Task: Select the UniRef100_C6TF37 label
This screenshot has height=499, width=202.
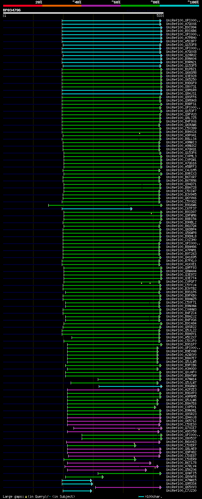Action: point(181,209)
